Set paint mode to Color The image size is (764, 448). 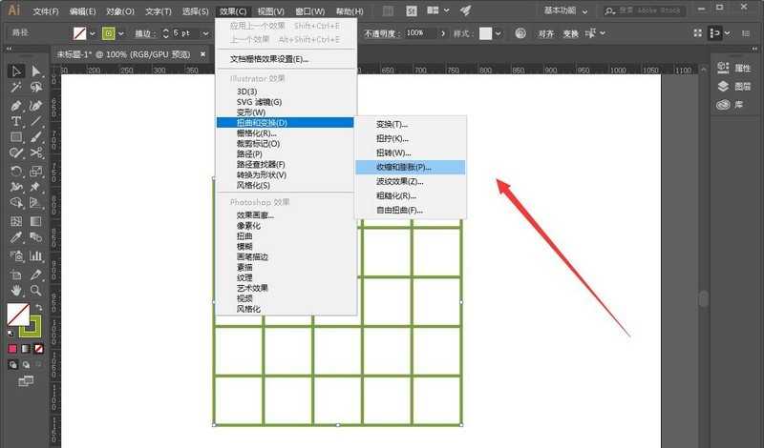(12, 349)
